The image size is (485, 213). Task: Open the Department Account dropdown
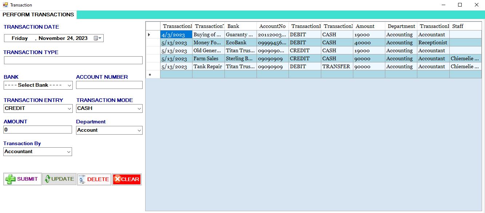pos(139,130)
